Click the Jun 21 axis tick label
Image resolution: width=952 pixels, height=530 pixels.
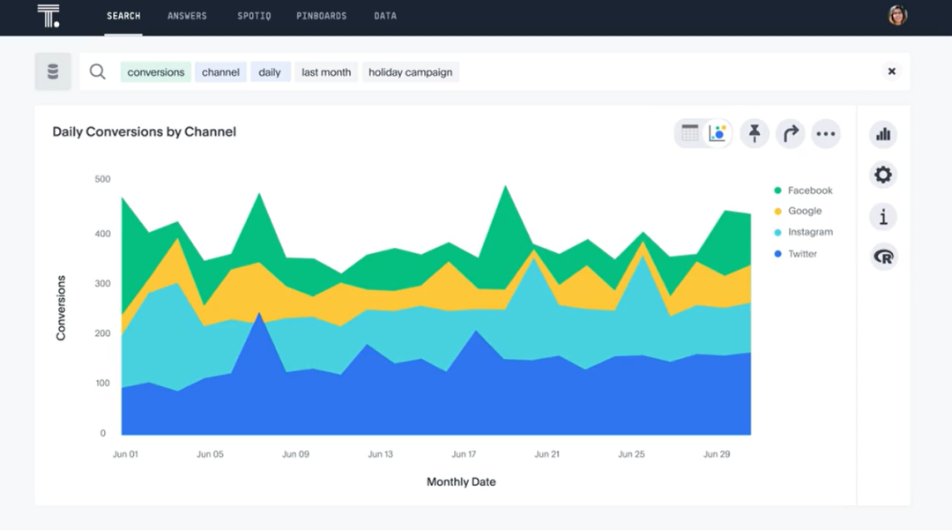click(x=547, y=454)
